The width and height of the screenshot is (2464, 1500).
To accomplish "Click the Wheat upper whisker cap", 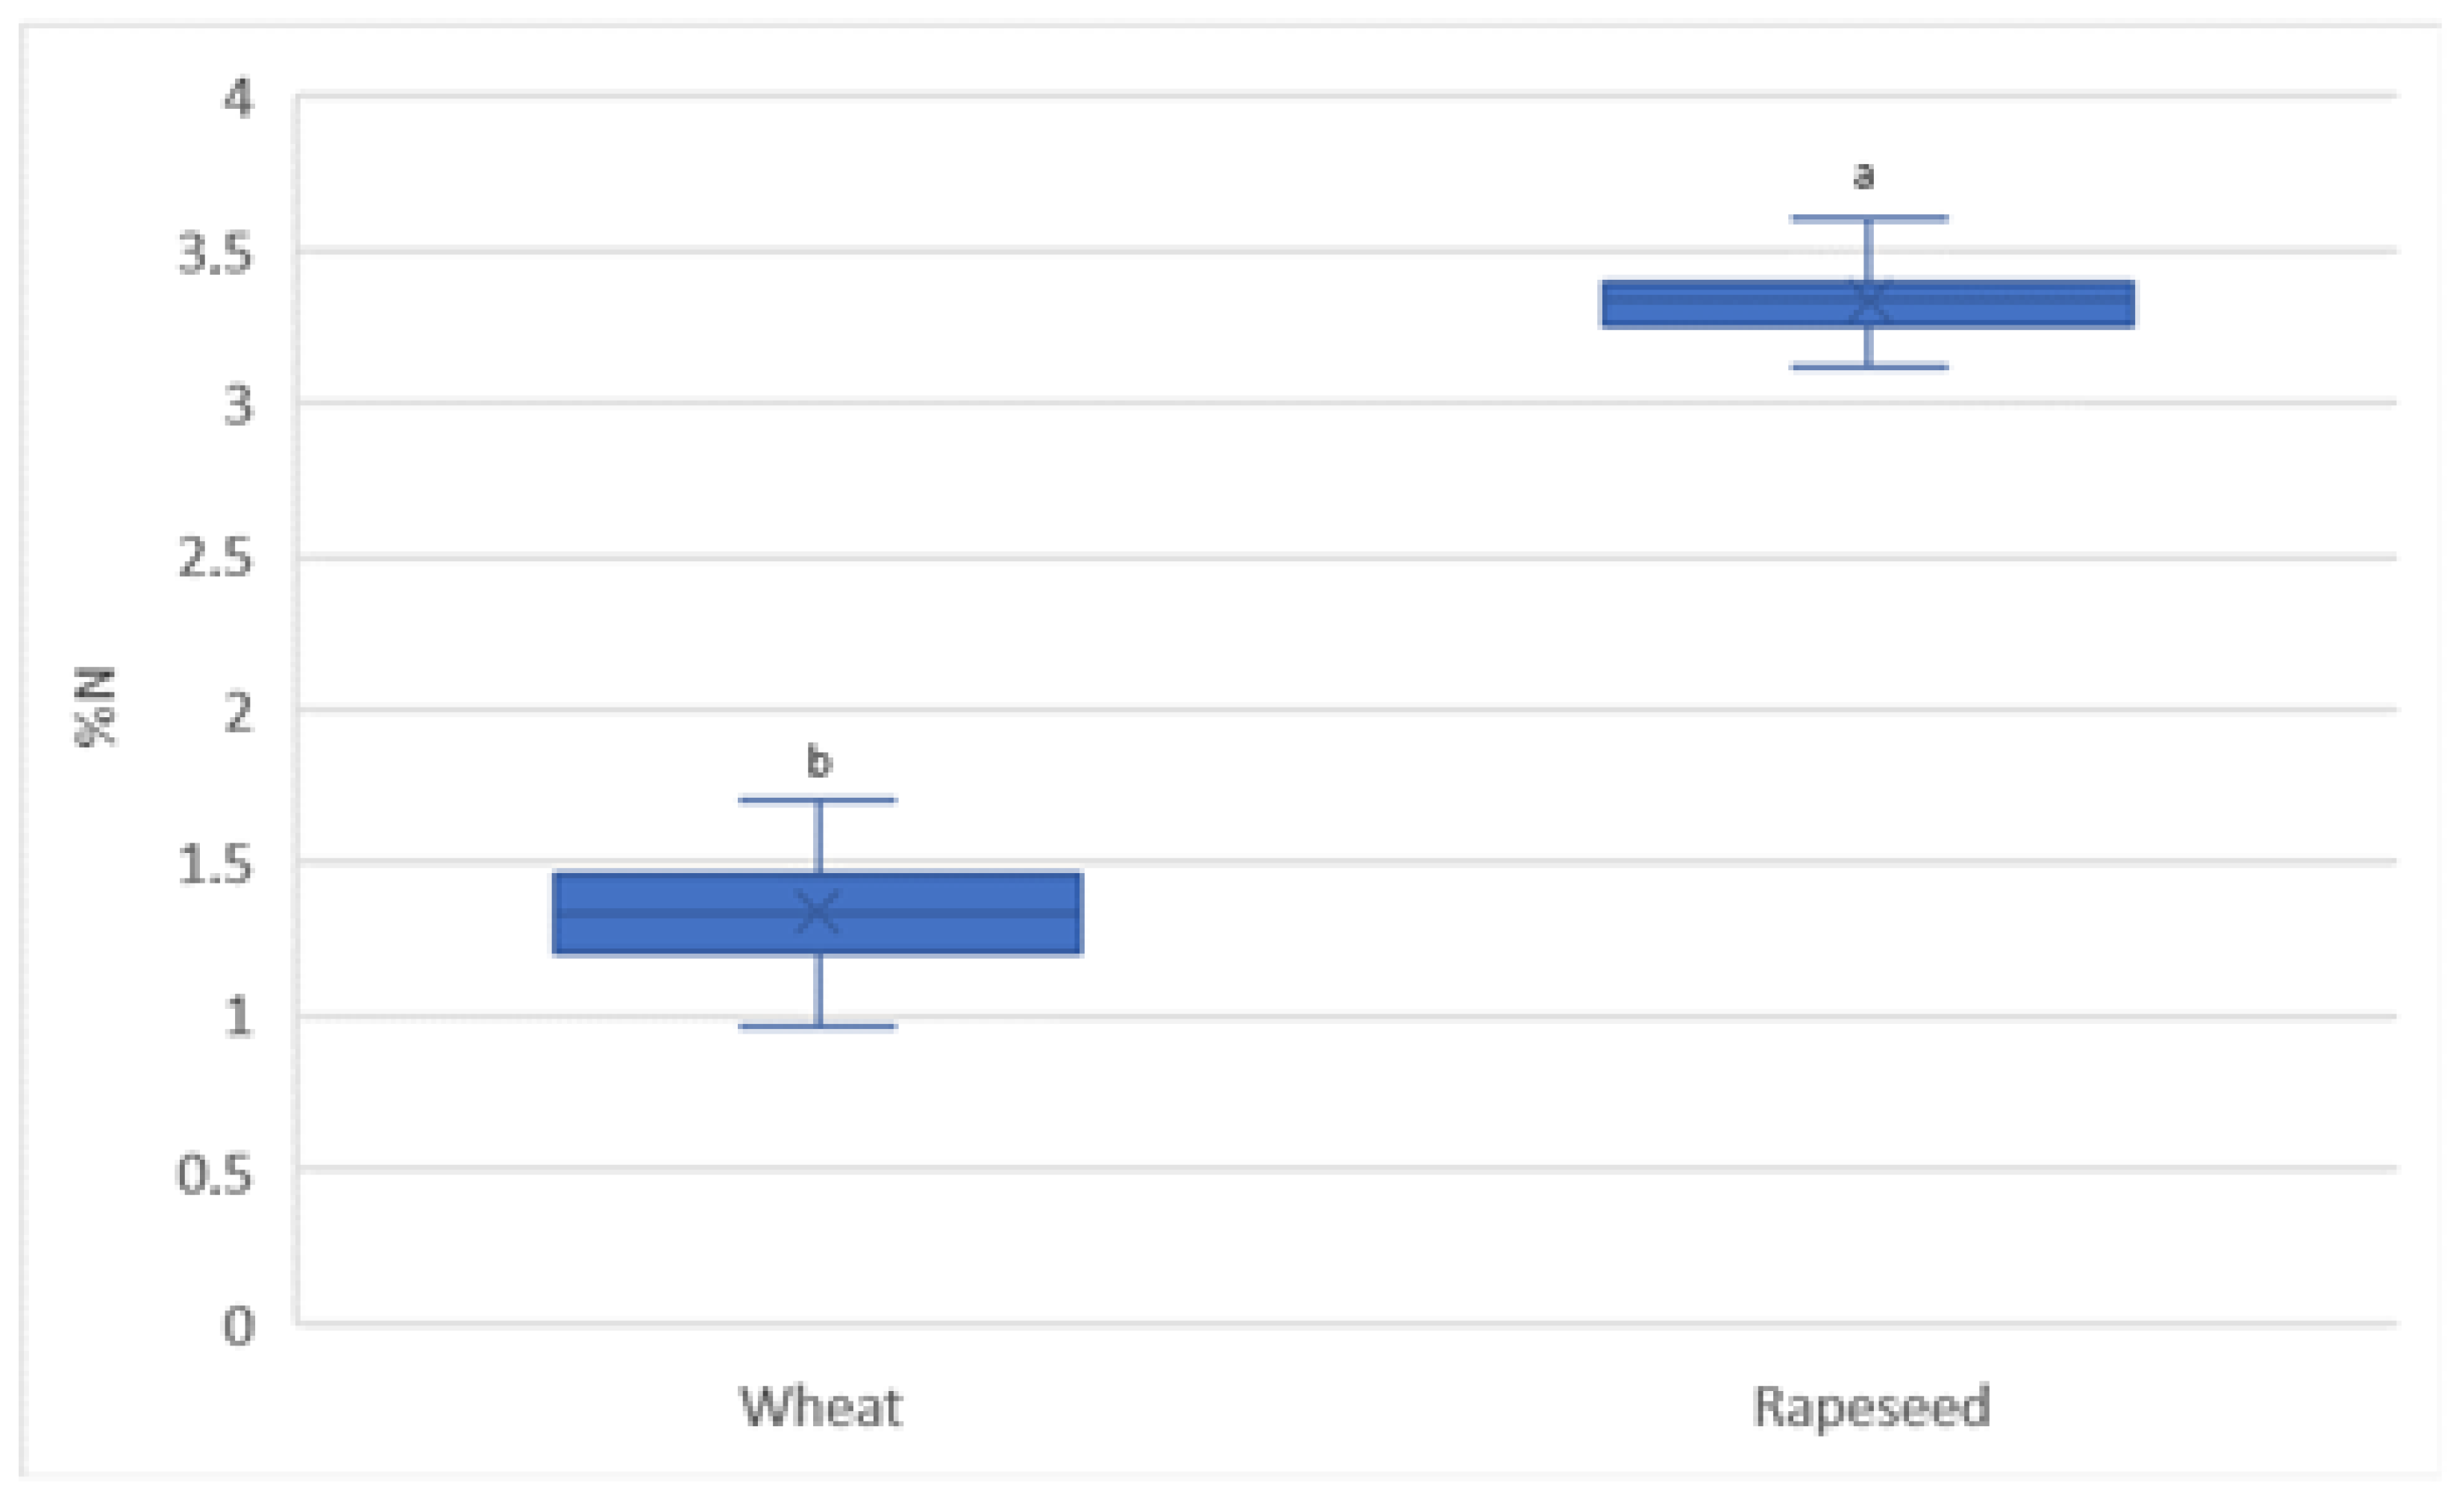I will 818,799.
